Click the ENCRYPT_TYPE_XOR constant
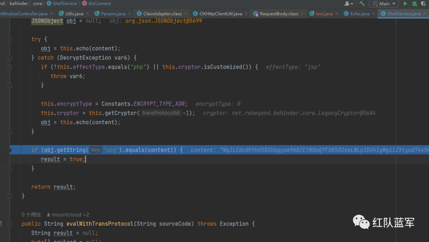 pos(159,104)
